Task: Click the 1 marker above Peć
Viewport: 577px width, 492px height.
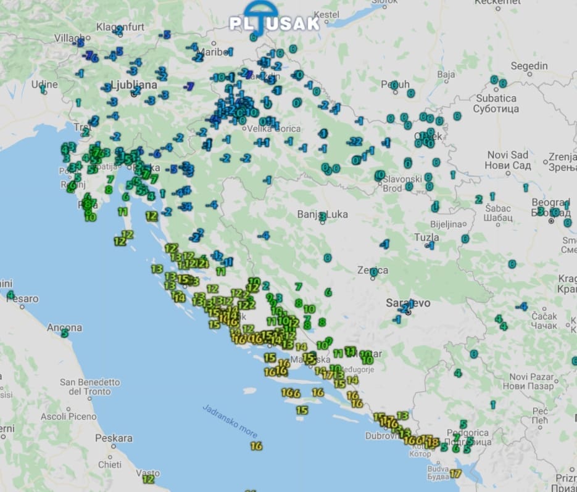Action: (x=492, y=404)
